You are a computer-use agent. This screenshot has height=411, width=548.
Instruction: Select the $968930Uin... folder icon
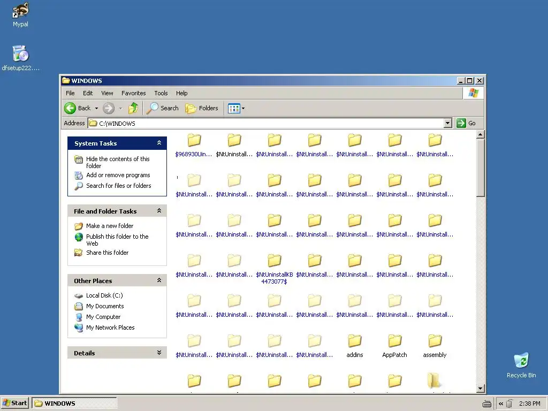coord(194,141)
